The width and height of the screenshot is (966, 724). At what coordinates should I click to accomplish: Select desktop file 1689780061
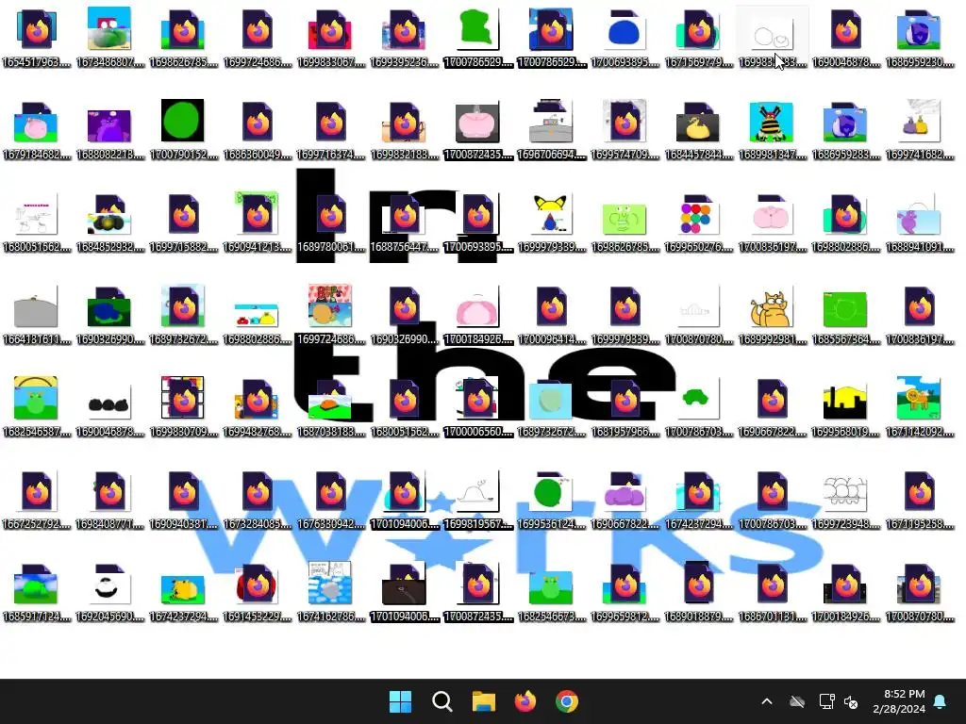click(x=331, y=222)
